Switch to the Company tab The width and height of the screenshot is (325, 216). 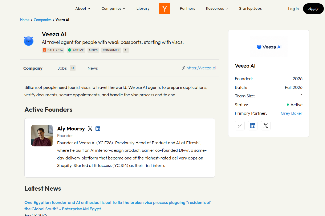click(33, 68)
